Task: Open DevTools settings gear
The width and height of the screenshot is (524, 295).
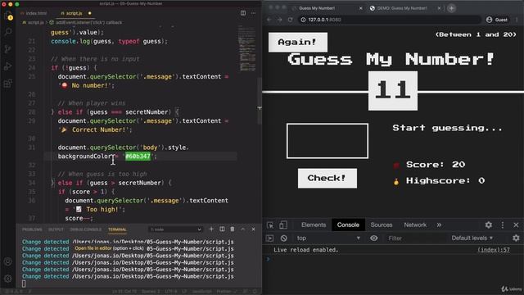Action: pos(489,225)
